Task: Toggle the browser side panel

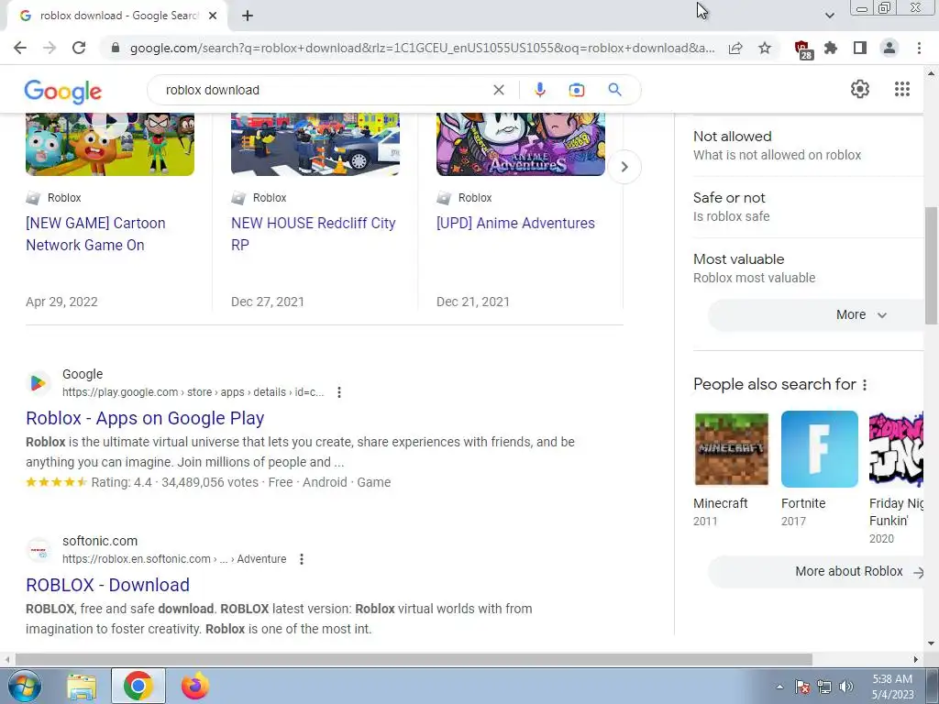Action: tap(860, 48)
